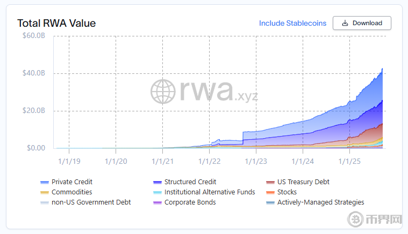This screenshot has width=408, height=234.
Task: Click the Download button
Action: coord(362,23)
